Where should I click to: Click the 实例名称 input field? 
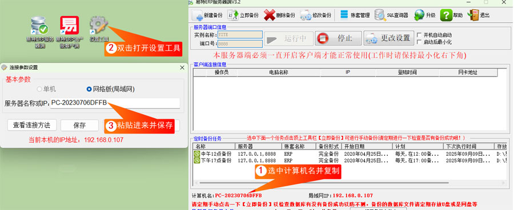point(240,35)
